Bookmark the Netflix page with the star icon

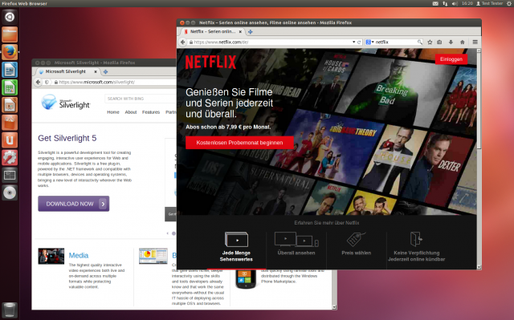click(x=430, y=42)
